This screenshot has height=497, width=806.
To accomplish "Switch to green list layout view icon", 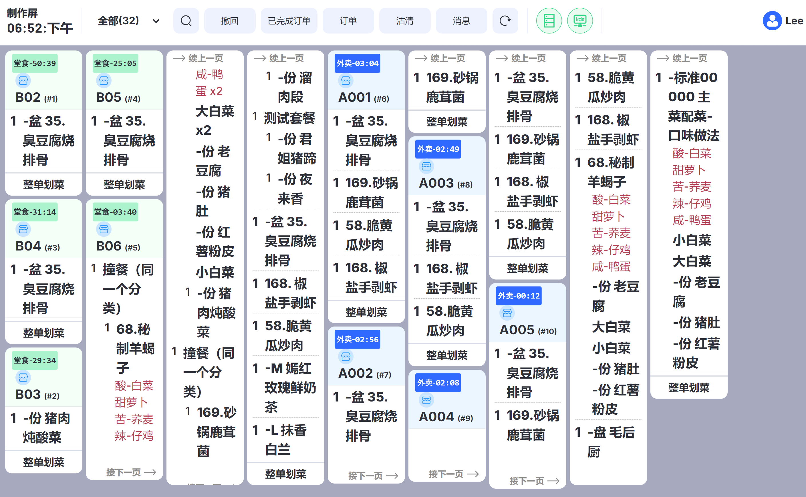I will [549, 21].
